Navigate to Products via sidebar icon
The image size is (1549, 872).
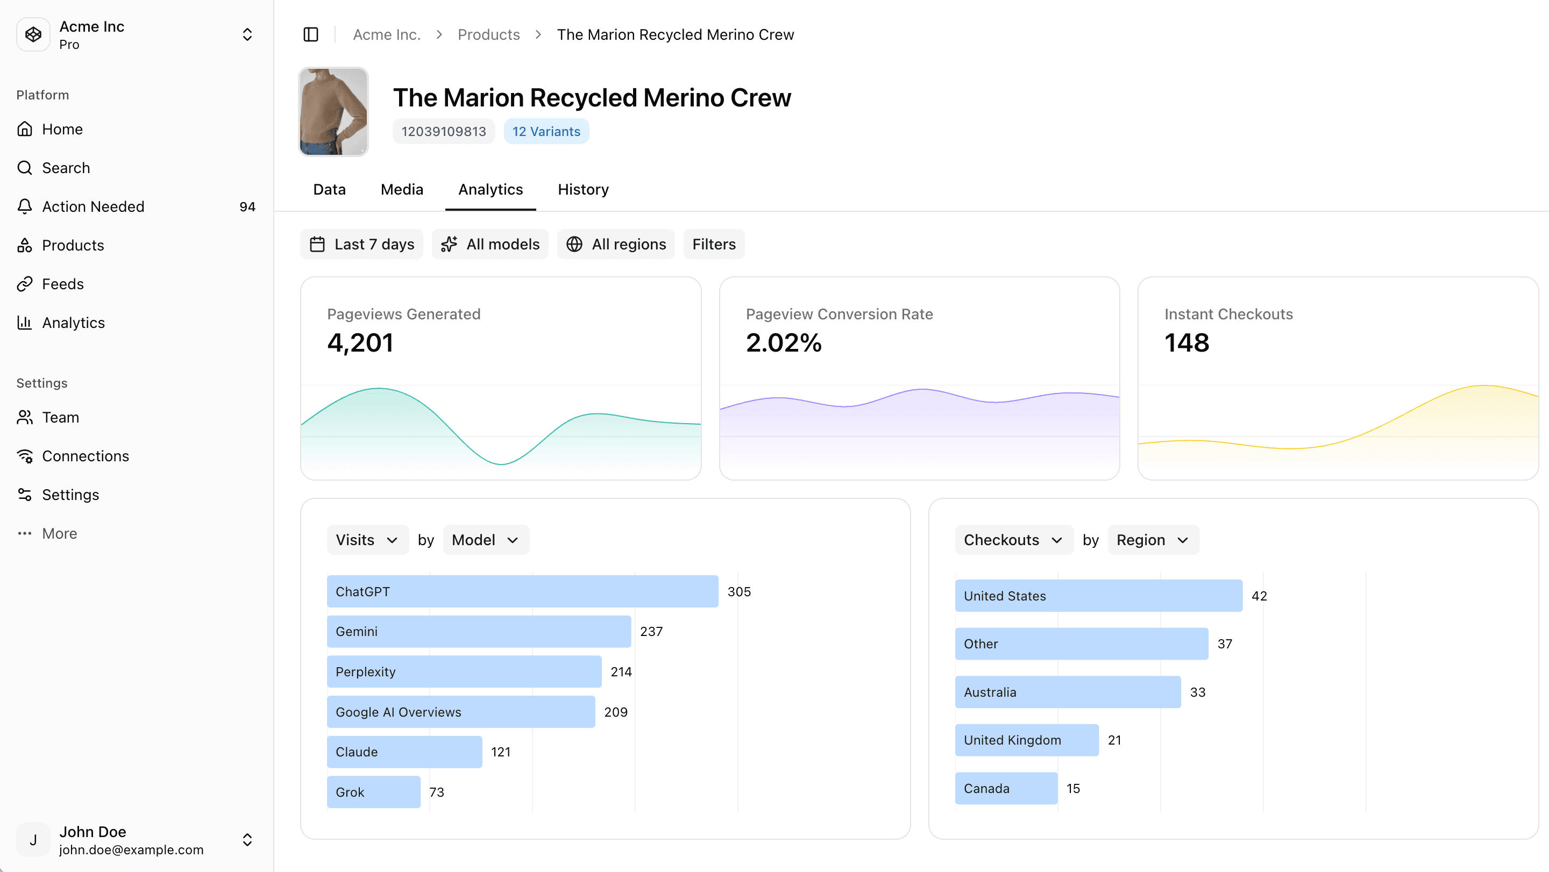pyautogui.click(x=25, y=245)
